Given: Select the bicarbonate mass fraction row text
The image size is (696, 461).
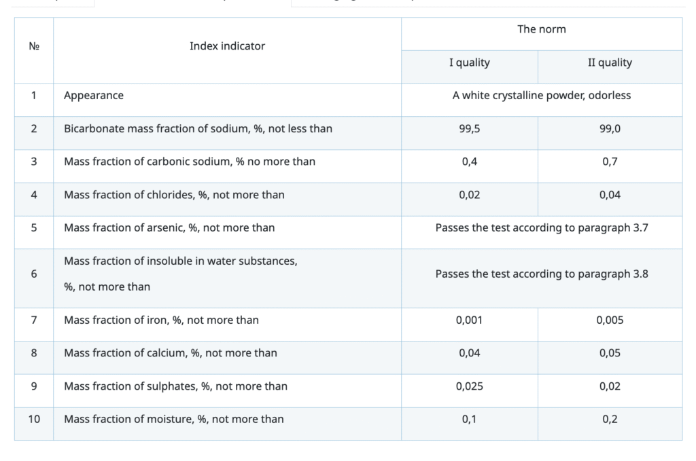Looking at the screenshot, I should (x=198, y=128).
